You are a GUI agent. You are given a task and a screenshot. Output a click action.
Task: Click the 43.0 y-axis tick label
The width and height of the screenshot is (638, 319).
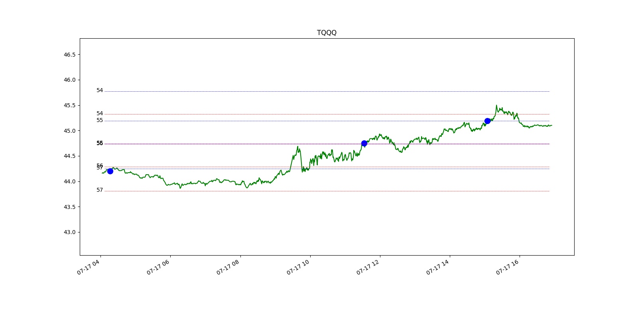69,232
